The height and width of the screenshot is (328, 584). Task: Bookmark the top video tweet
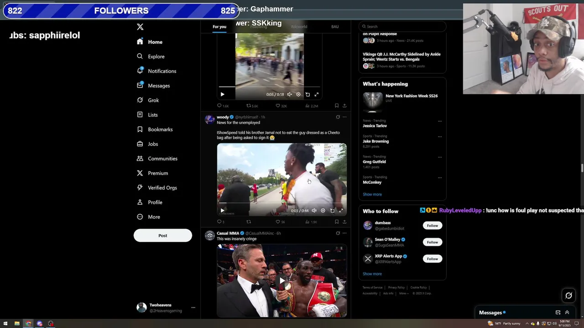pos(337,106)
